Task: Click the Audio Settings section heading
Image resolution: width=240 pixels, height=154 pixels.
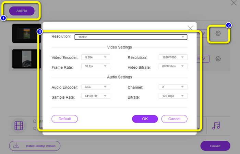Action: click(x=119, y=77)
